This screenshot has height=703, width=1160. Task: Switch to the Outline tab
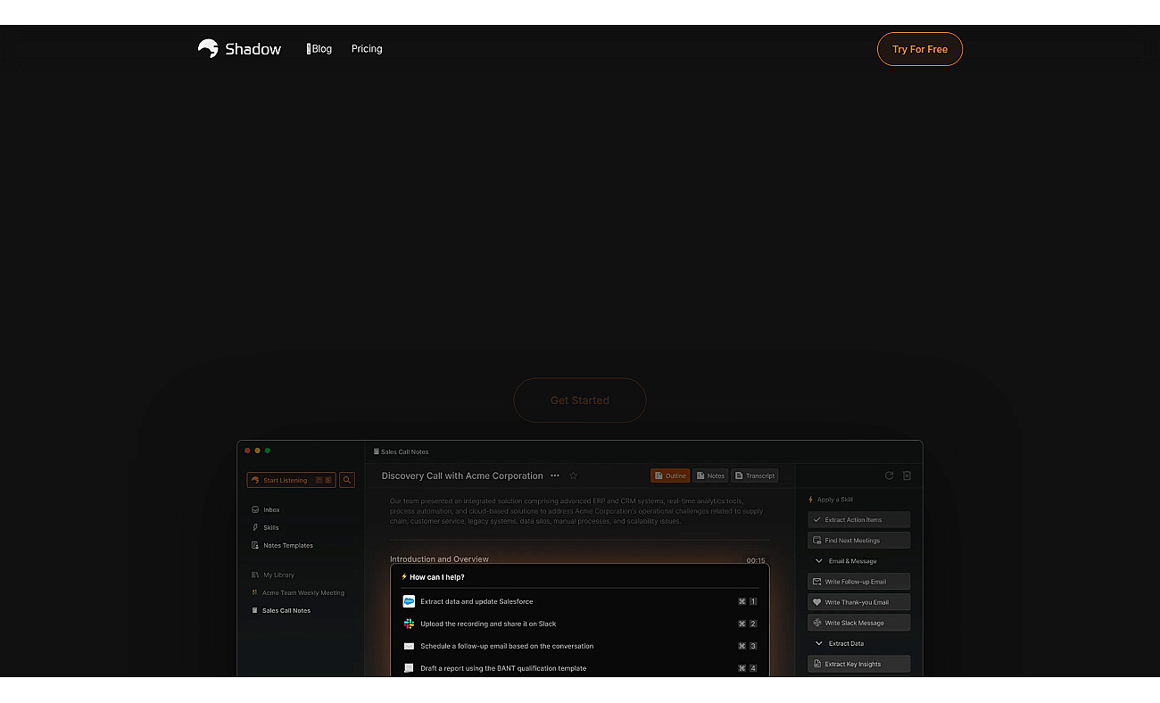tap(670, 476)
